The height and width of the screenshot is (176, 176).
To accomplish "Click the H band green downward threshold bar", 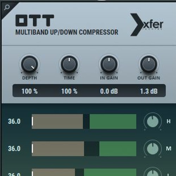I will click(x=113, y=121).
